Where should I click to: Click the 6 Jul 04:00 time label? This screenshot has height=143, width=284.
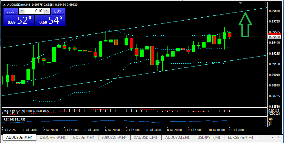coord(92,130)
